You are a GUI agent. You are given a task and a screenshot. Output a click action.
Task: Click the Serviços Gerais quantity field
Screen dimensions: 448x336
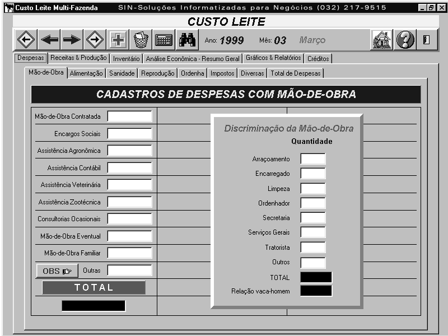(x=313, y=232)
